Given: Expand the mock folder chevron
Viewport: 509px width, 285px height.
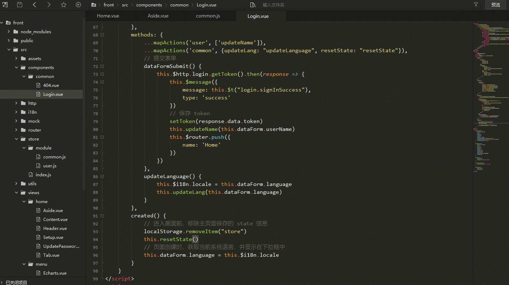Looking at the screenshot, I should click(x=16, y=121).
